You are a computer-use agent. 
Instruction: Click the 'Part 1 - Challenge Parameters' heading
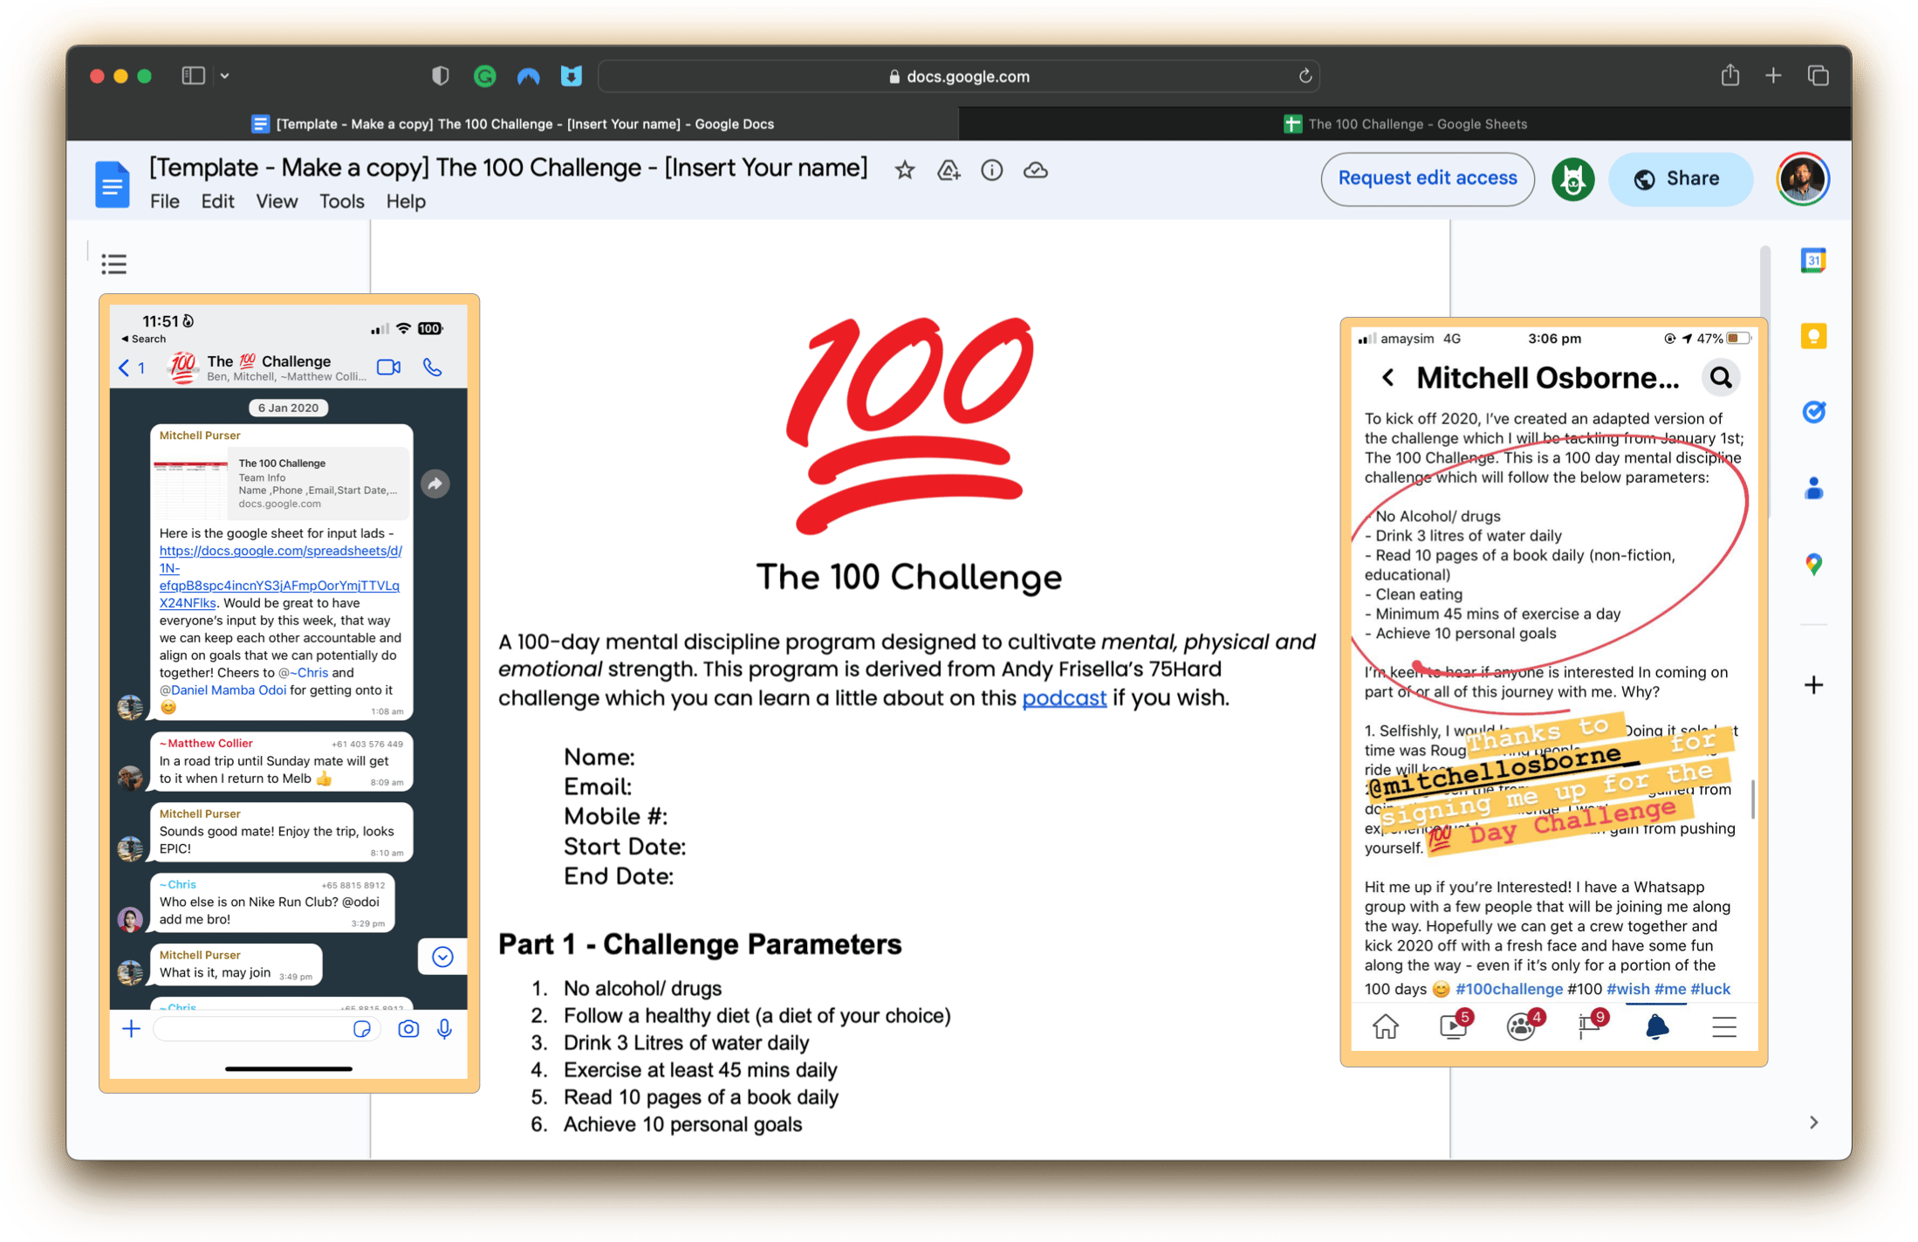click(699, 944)
